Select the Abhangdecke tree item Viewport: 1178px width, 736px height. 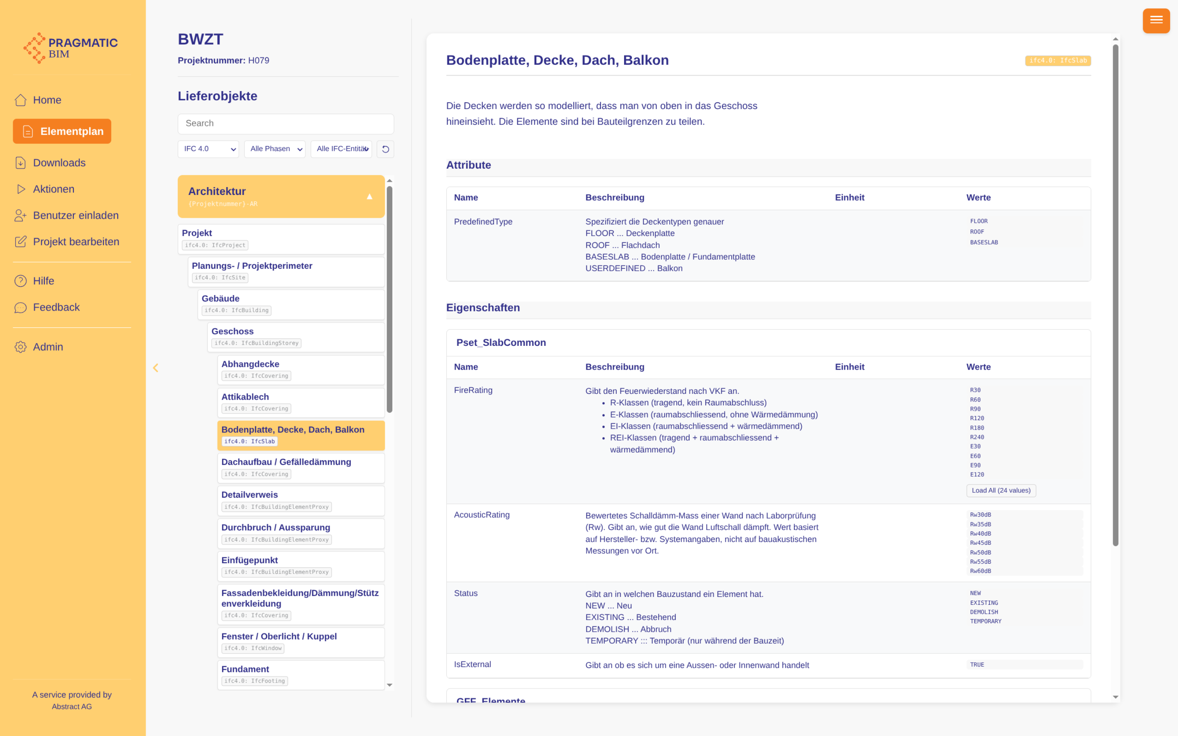click(x=301, y=370)
